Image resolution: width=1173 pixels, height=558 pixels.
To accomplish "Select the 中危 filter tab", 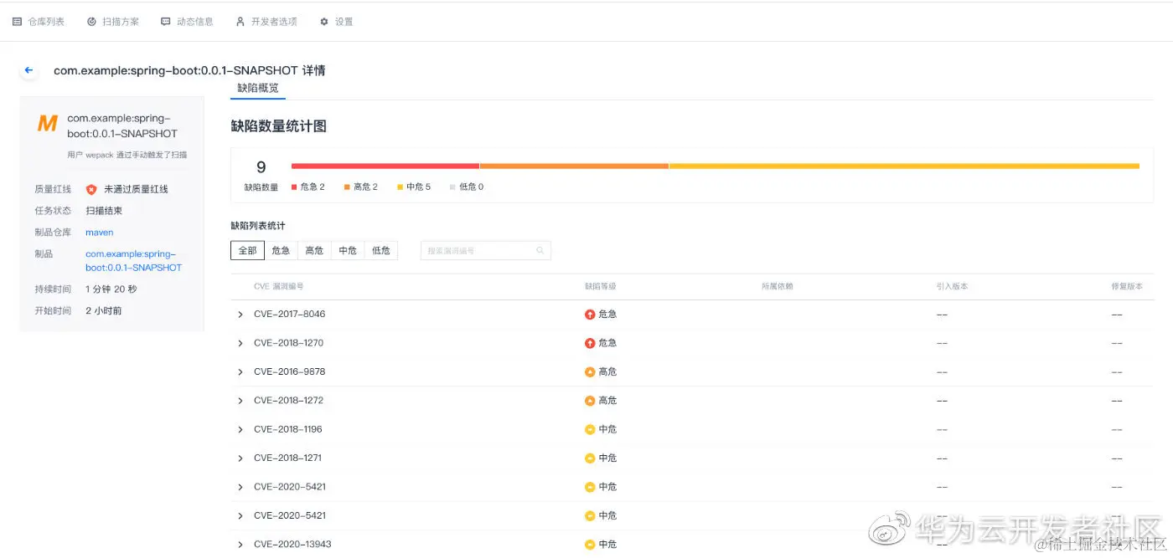I will pyautogui.click(x=348, y=249).
